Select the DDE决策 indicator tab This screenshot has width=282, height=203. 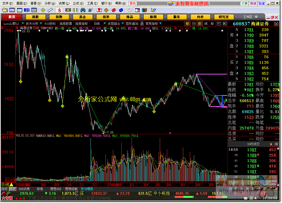[24, 189]
